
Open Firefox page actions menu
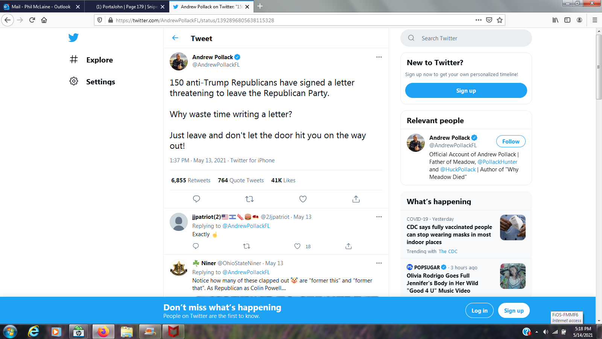point(478,20)
